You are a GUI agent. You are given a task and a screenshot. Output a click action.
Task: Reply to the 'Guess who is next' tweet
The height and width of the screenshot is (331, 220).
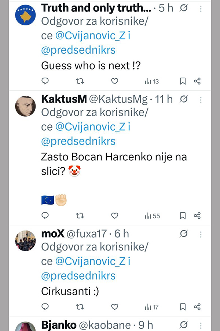pyautogui.click(x=45, y=81)
